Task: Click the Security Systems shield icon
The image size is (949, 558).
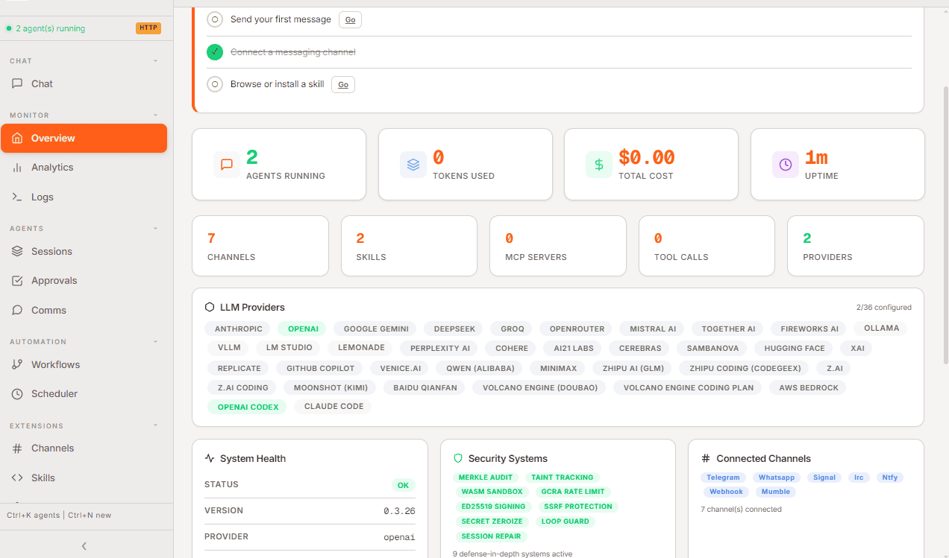Action: tap(458, 459)
